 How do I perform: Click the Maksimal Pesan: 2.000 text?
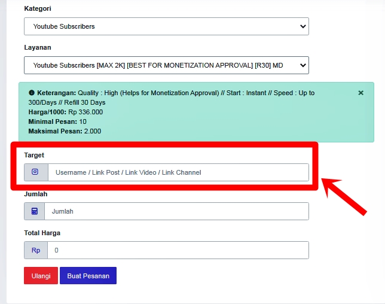(x=65, y=131)
